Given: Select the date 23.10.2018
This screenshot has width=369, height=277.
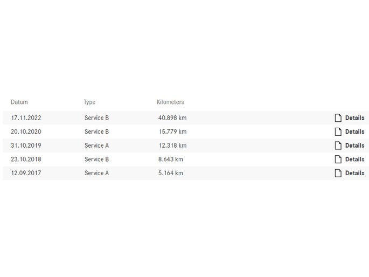Looking at the screenshot, I should tap(26, 160).
